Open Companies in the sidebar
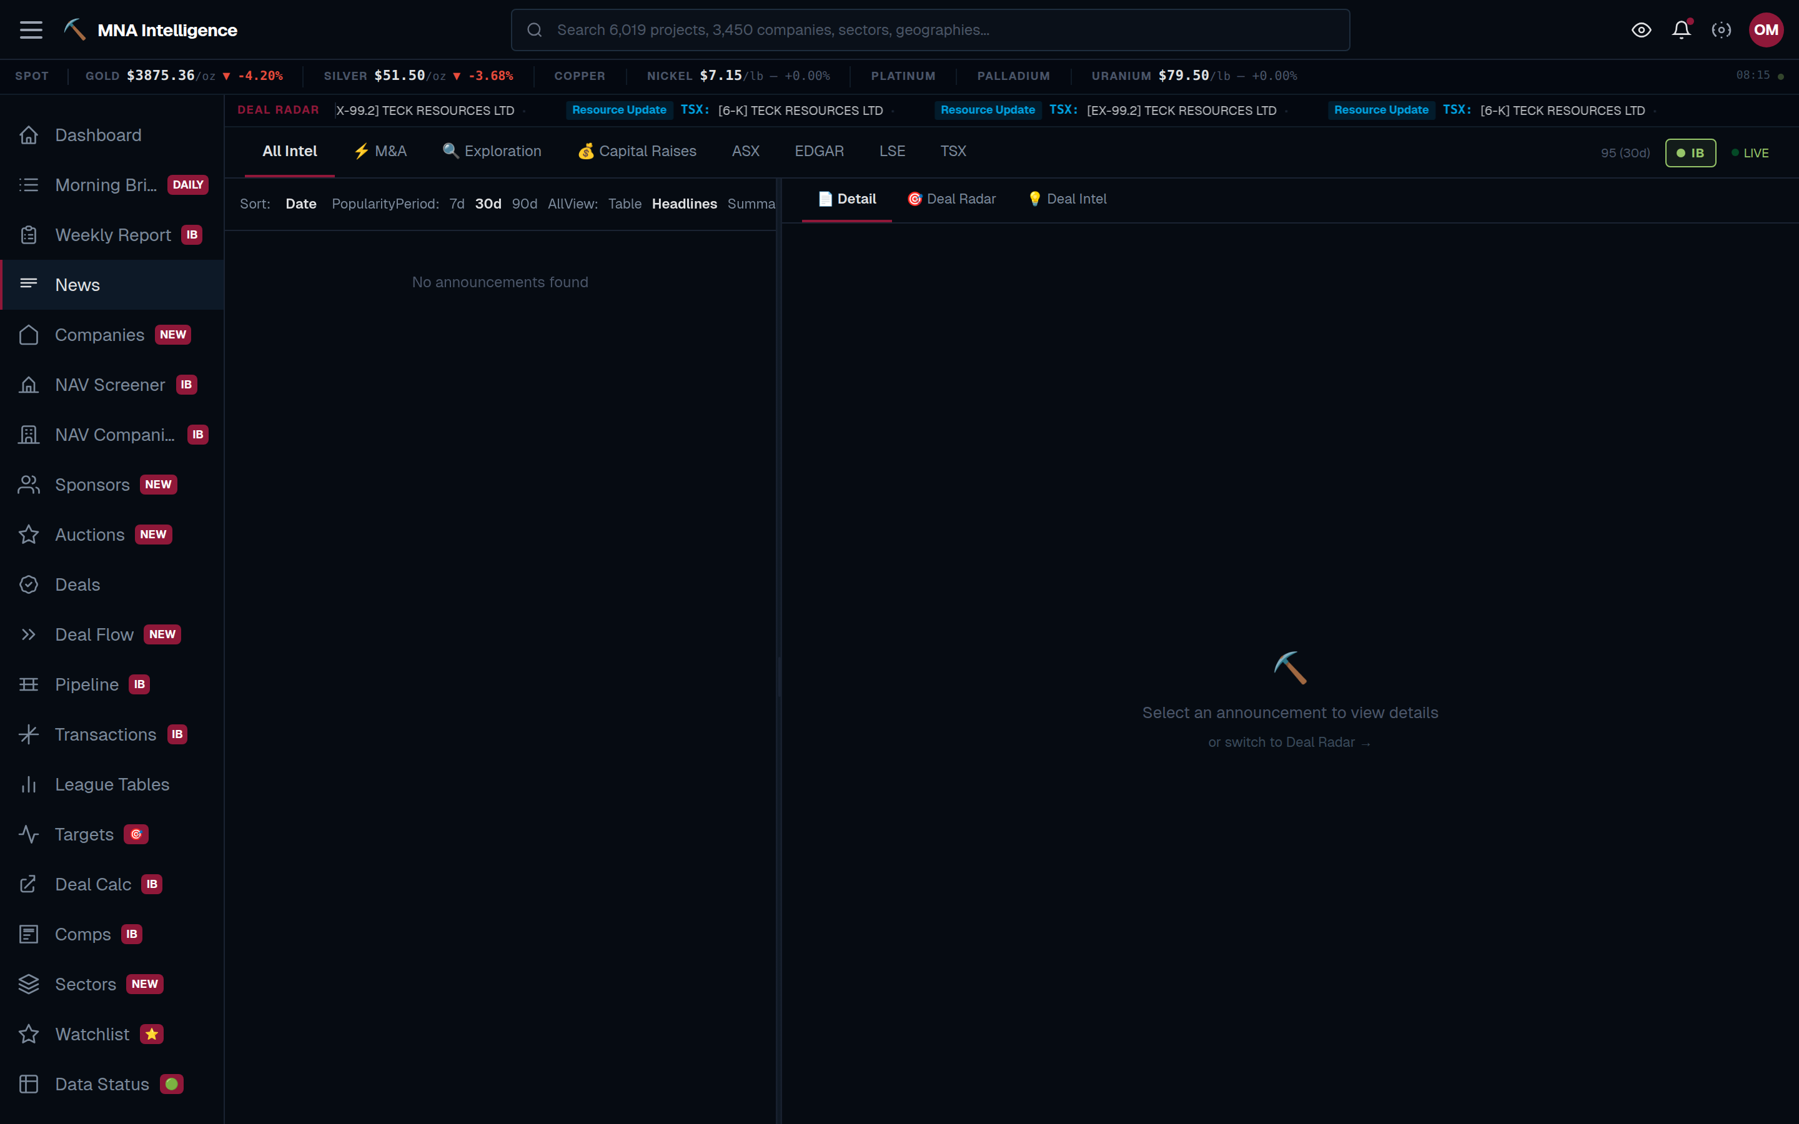 112,335
